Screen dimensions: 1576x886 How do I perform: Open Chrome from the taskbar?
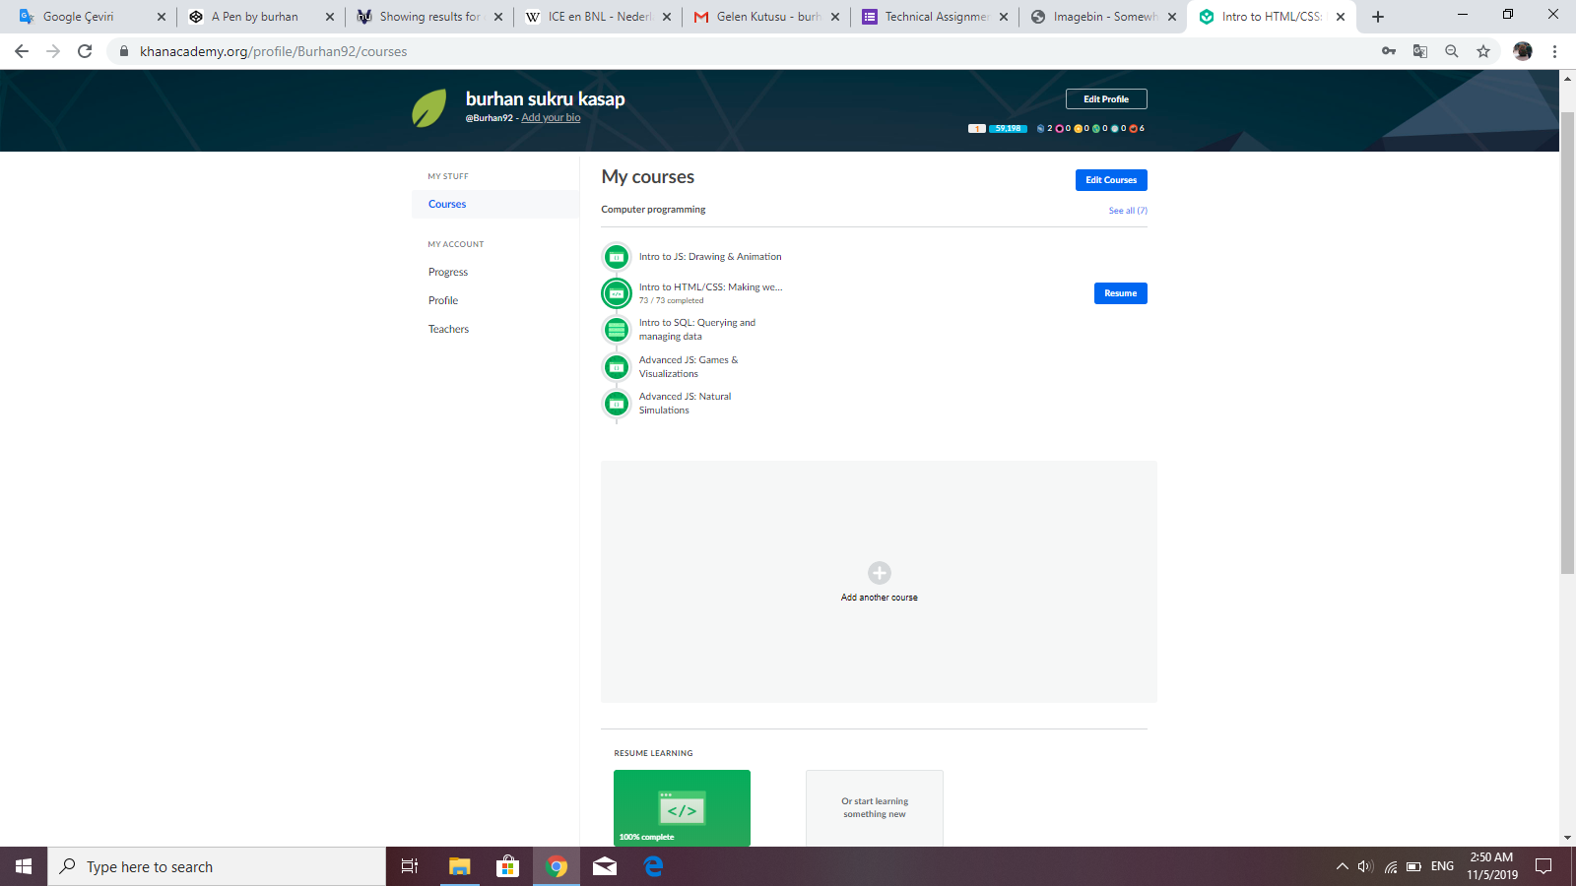tap(557, 866)
